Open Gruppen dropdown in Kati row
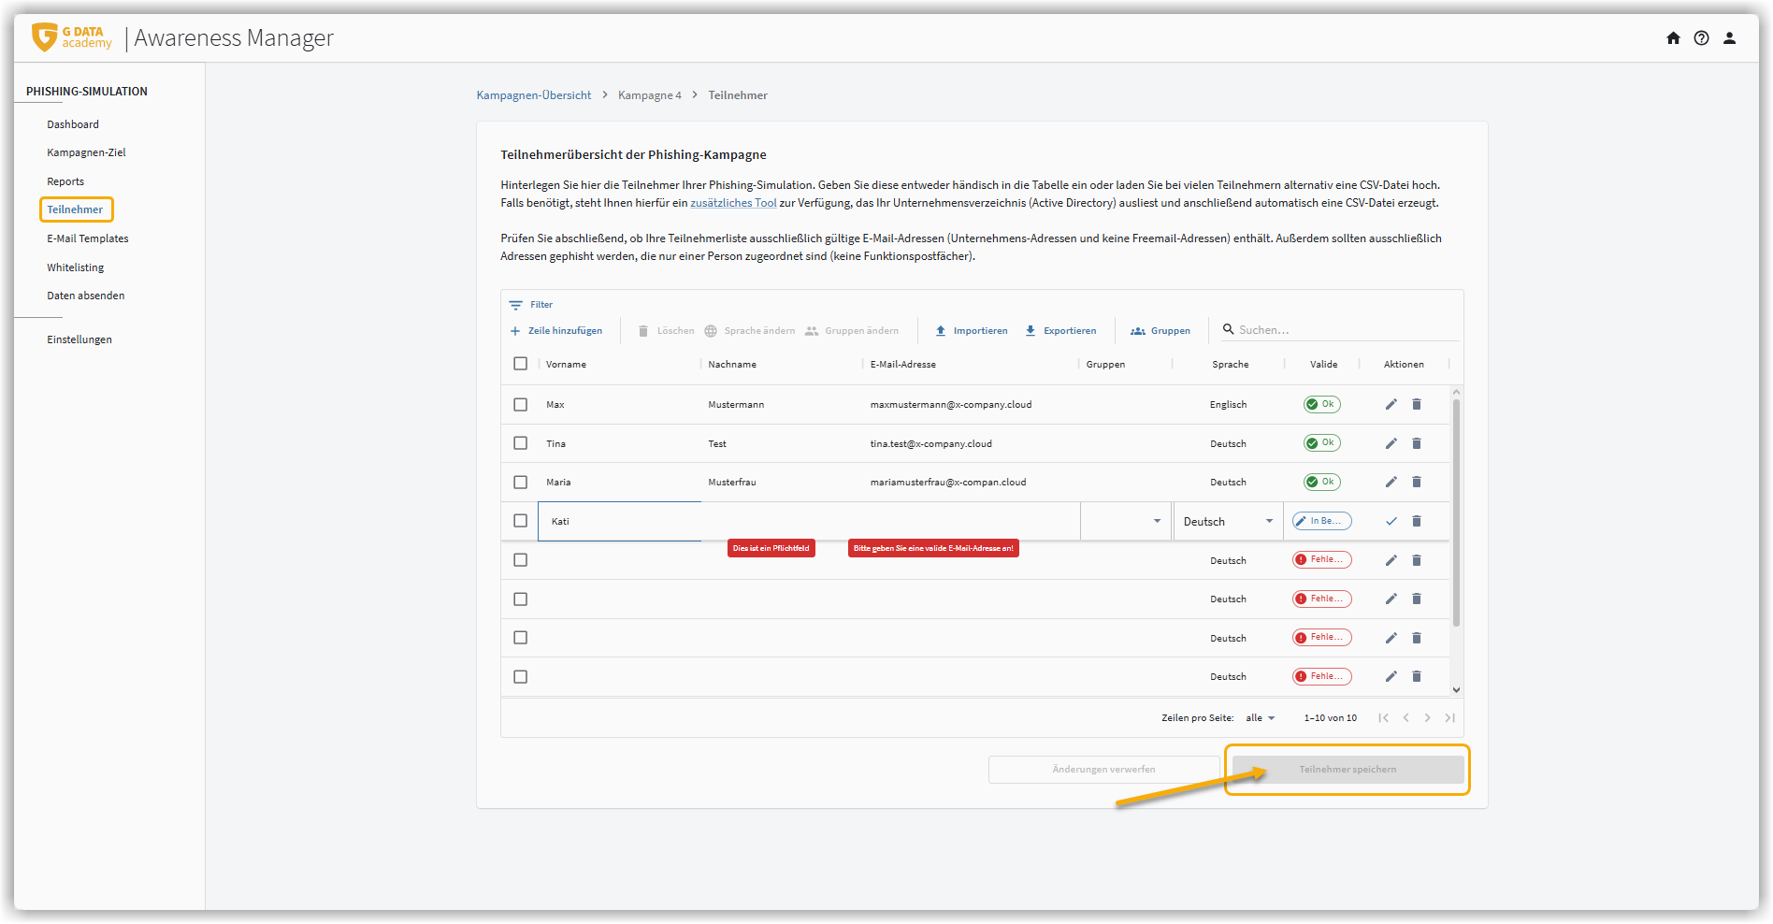Image resolution: width=1773 pixels, height=924 pixels. (x=1126, y=521)
